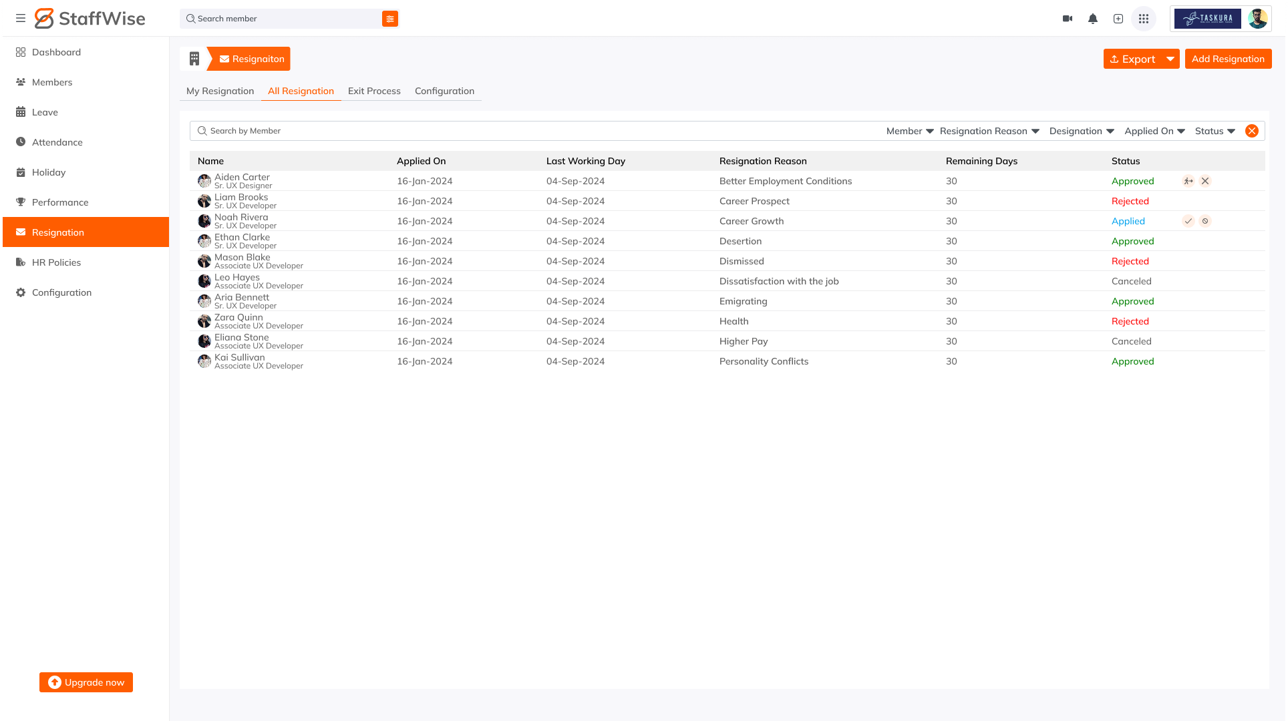The height and width of the screenshot is (721, 1288).
Task: Open the Designation filter dropdown
Action: click(x=1082, y=131)
